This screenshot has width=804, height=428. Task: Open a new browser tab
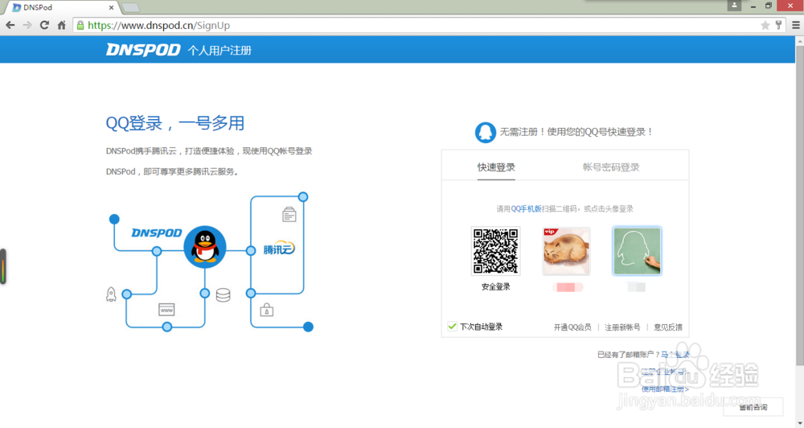(x=131, y=8)
